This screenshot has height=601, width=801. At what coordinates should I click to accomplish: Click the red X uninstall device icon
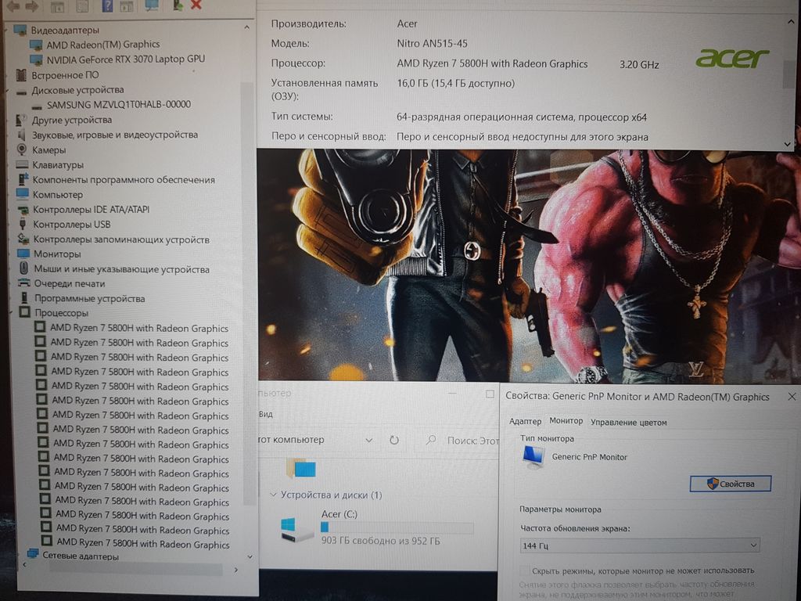coord(196,5)
